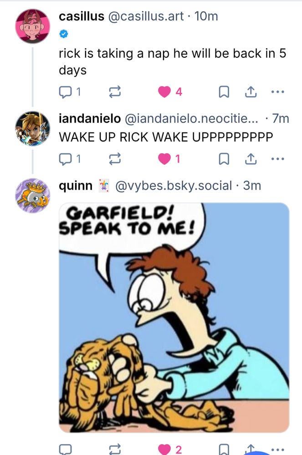Open the @casillus.art handle link
Image resolution: width=302 pixels, height=455 pixels.
point(146,17)
